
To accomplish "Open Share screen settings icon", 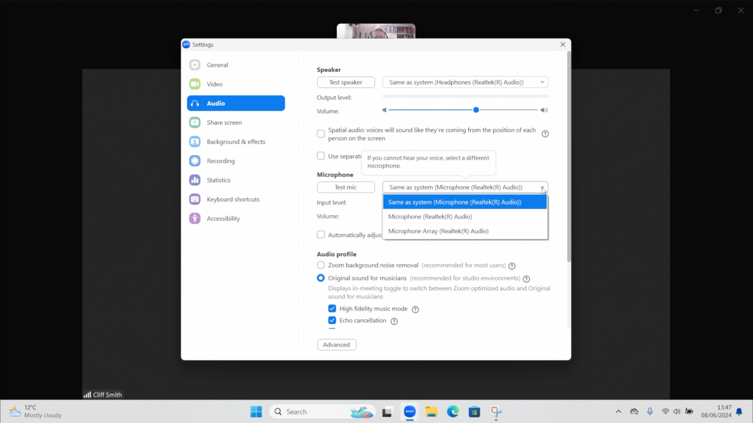I will [195, 122].
